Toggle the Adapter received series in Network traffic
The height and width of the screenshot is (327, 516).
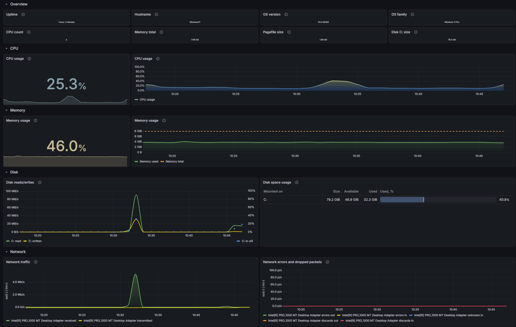coord(44,321)
